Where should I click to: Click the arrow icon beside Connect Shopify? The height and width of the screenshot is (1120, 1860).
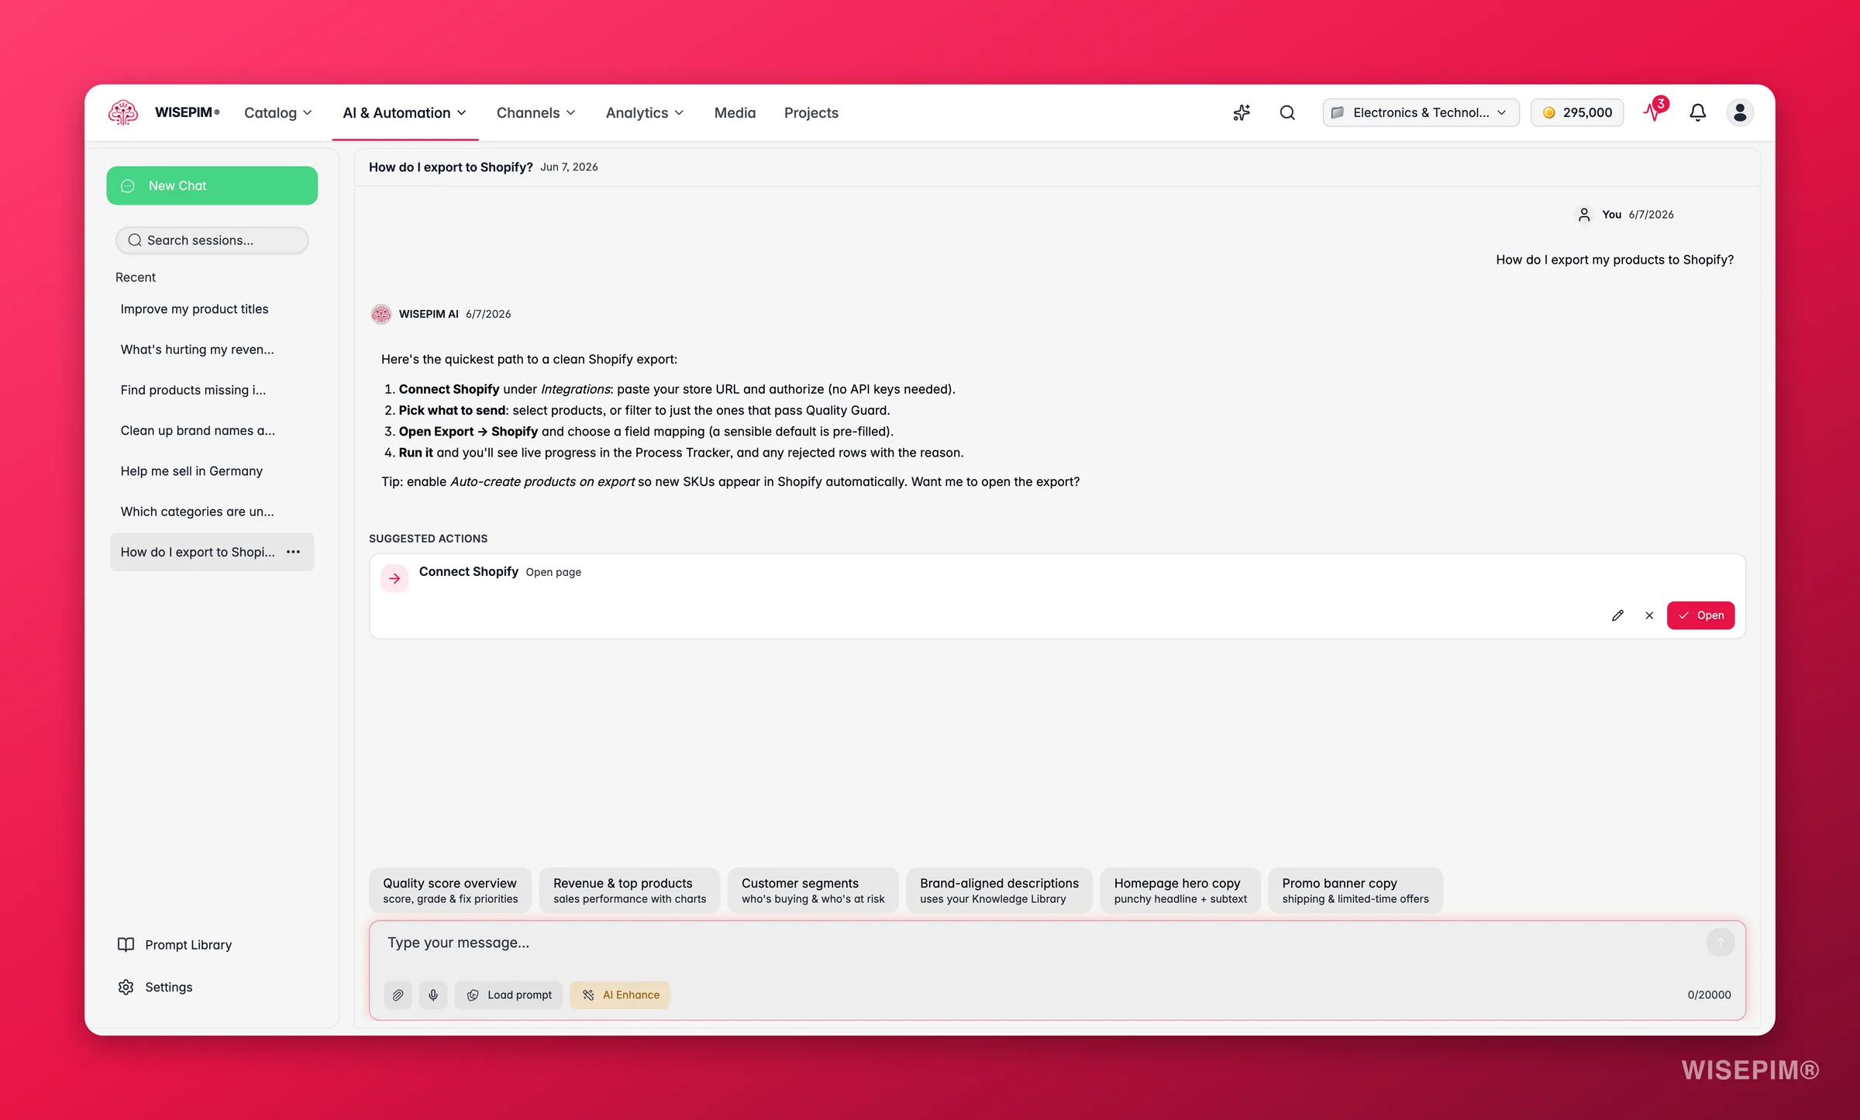pyautogui.click(x=394, y=578)
